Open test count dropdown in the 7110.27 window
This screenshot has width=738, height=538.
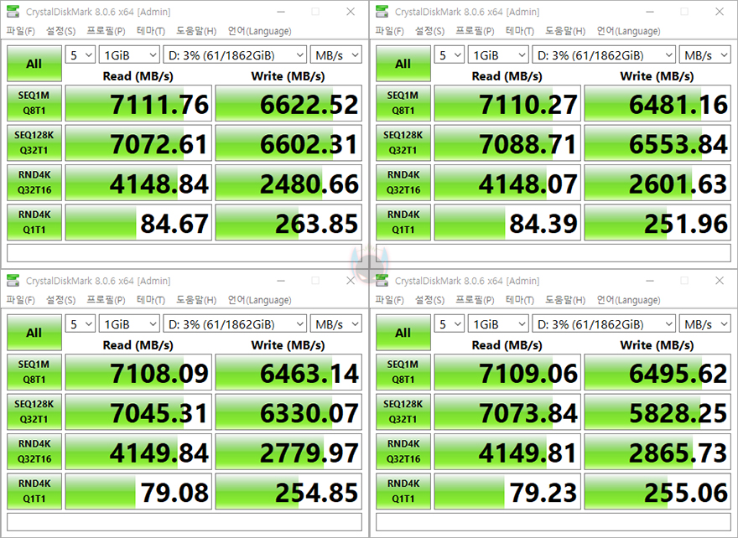coord(449,54)
